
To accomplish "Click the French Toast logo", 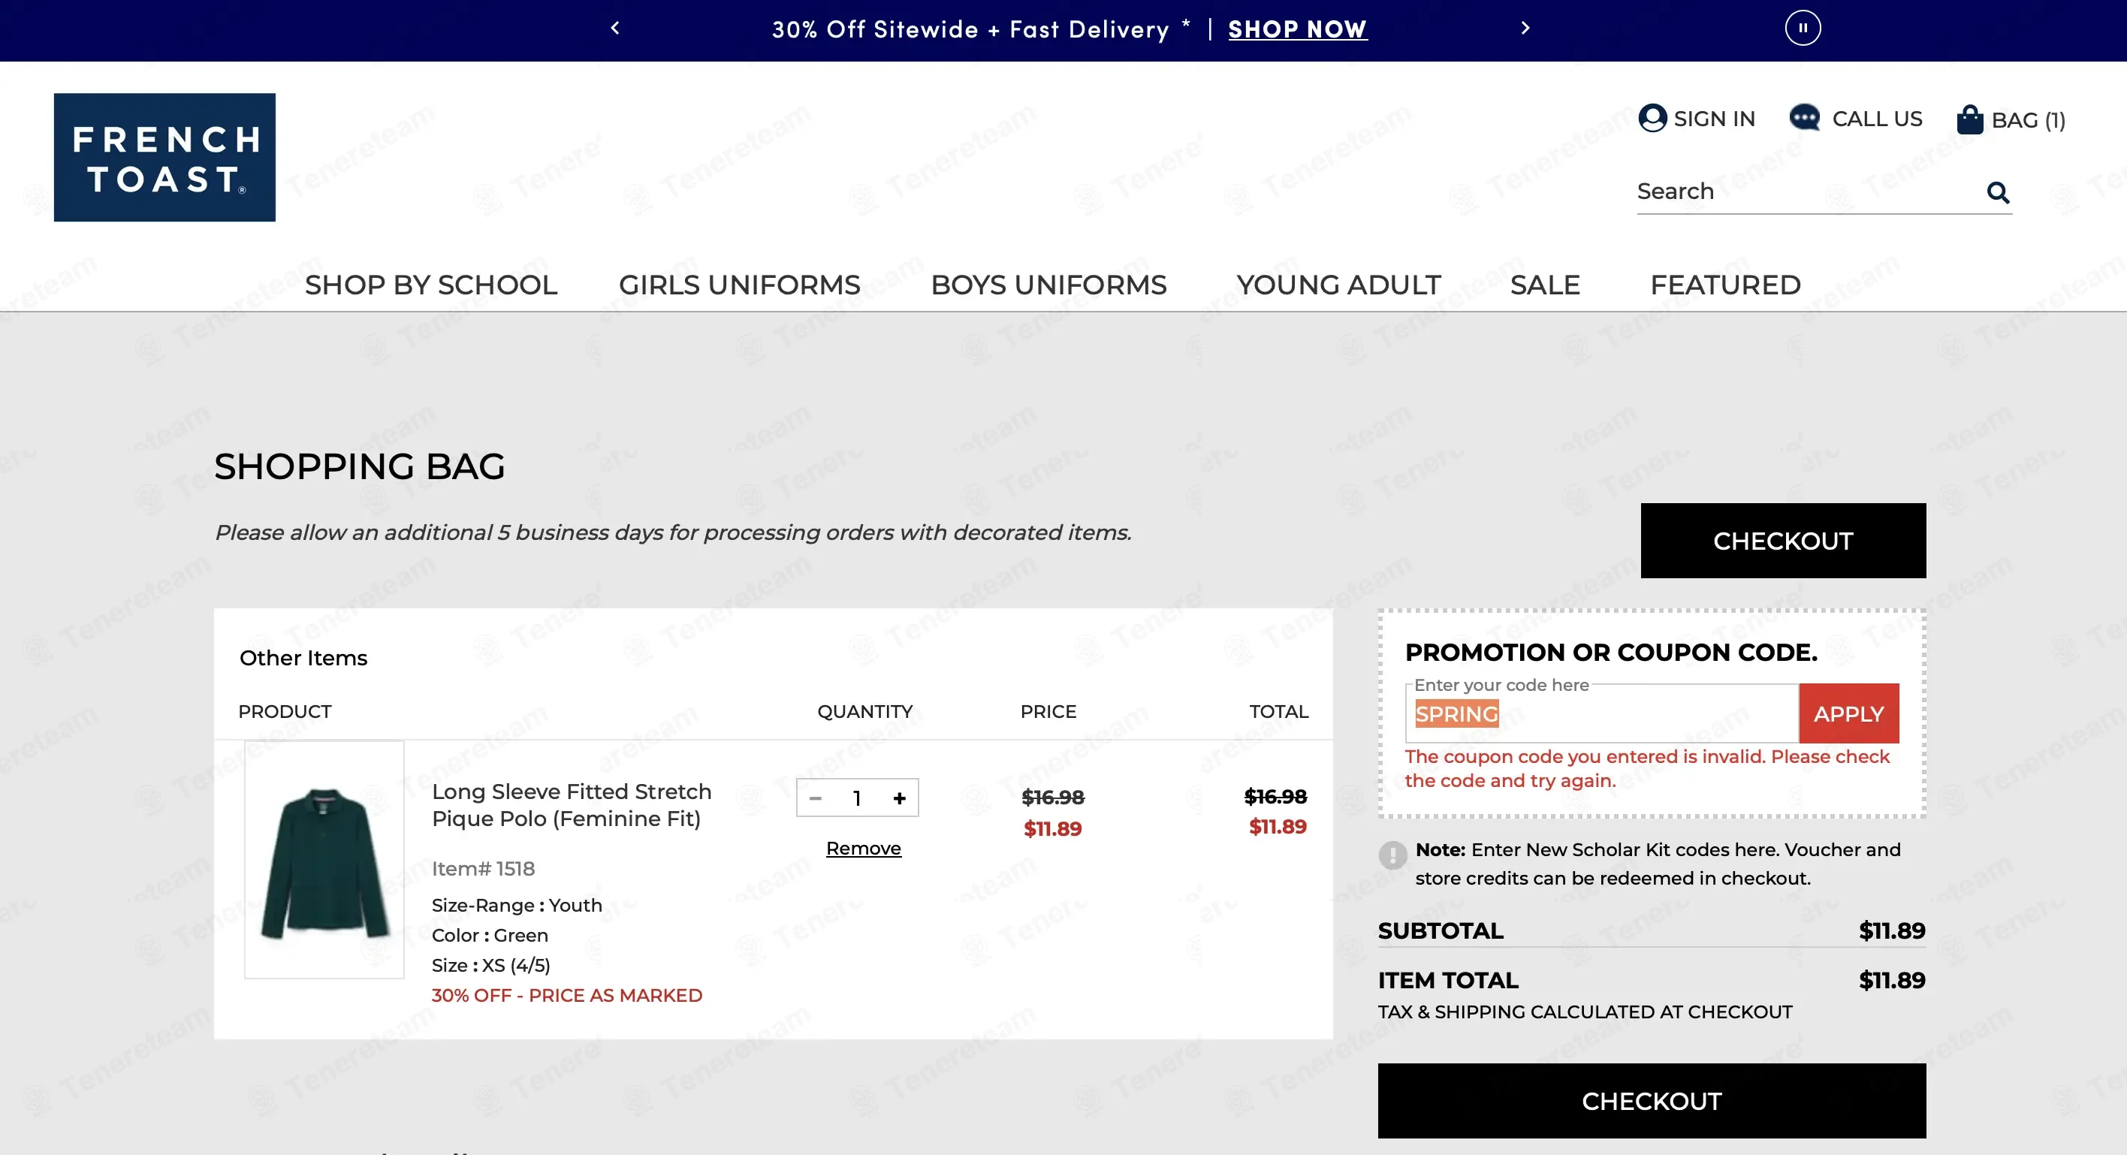I will (x=165, y=157).
